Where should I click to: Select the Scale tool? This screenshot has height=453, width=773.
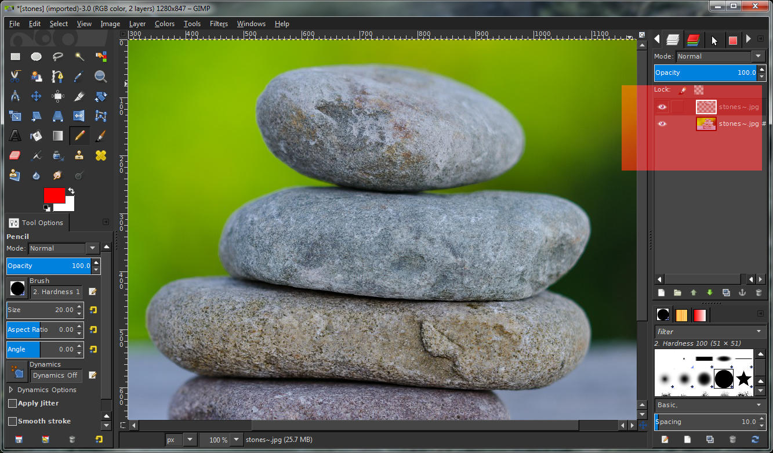coord(15,116)
